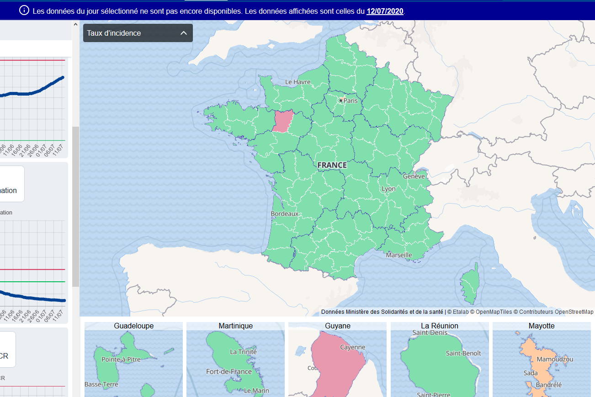Open La Réunion map thumbnail

[x=439, y=361]
